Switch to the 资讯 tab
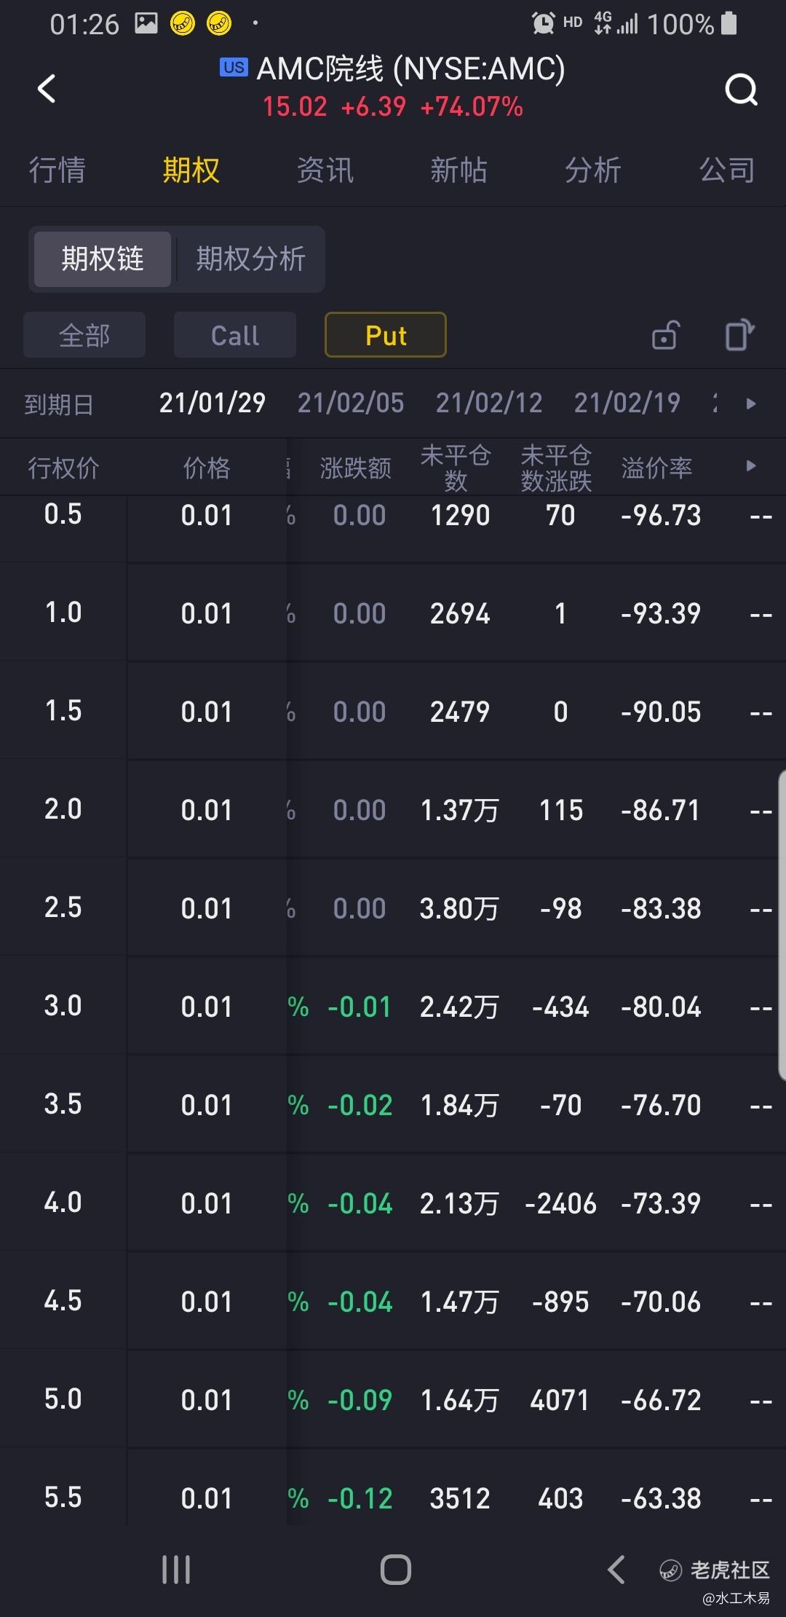786x1617 pixels. point(325,170)
